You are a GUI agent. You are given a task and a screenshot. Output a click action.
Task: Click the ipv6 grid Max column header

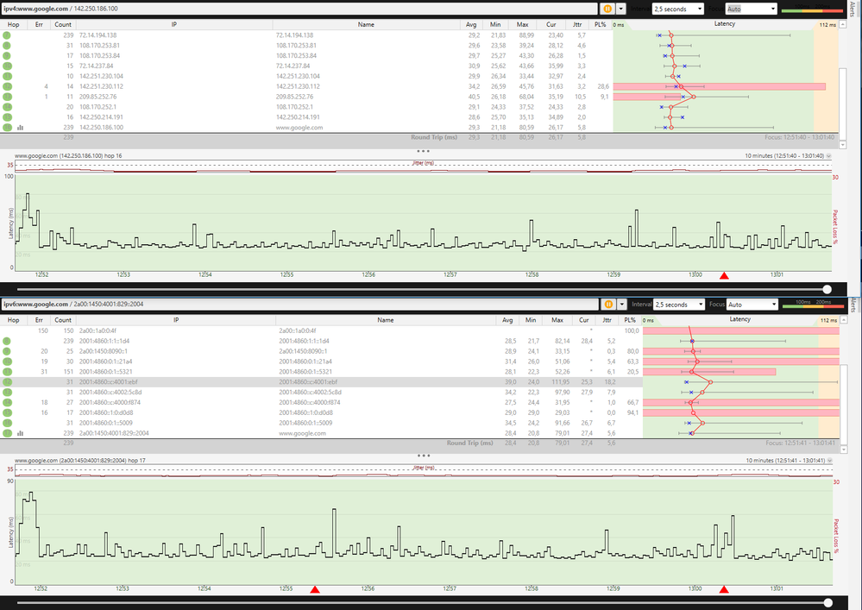(557, 320)
